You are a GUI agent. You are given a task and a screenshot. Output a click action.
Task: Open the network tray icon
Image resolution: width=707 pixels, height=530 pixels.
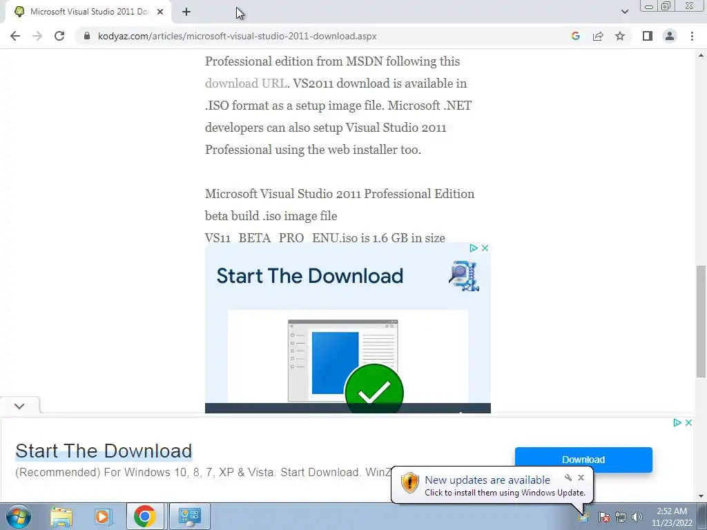[621, 517]
